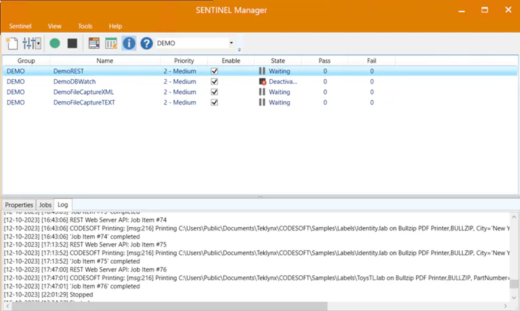This screenshot has height=311, width=520.
Task: Toggle Enable checkbox for DemoREST
Action: click(x=214, y=71)
